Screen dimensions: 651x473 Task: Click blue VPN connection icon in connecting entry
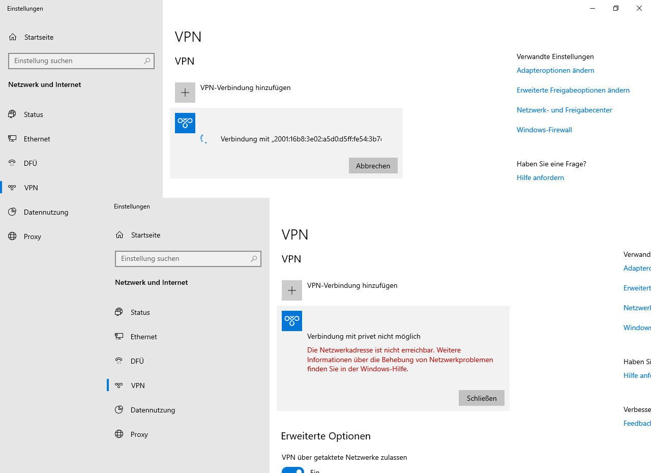pos(185,123)
